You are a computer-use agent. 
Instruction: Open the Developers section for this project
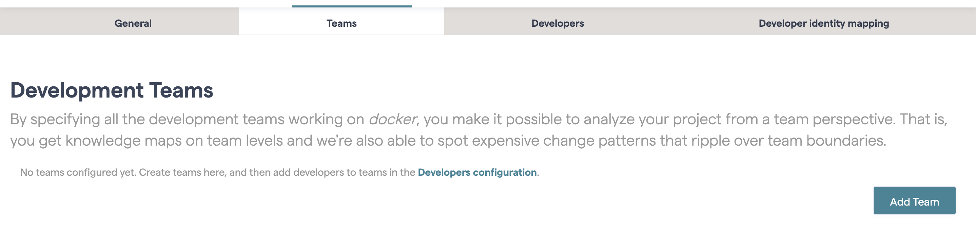(x=557, y=23)
